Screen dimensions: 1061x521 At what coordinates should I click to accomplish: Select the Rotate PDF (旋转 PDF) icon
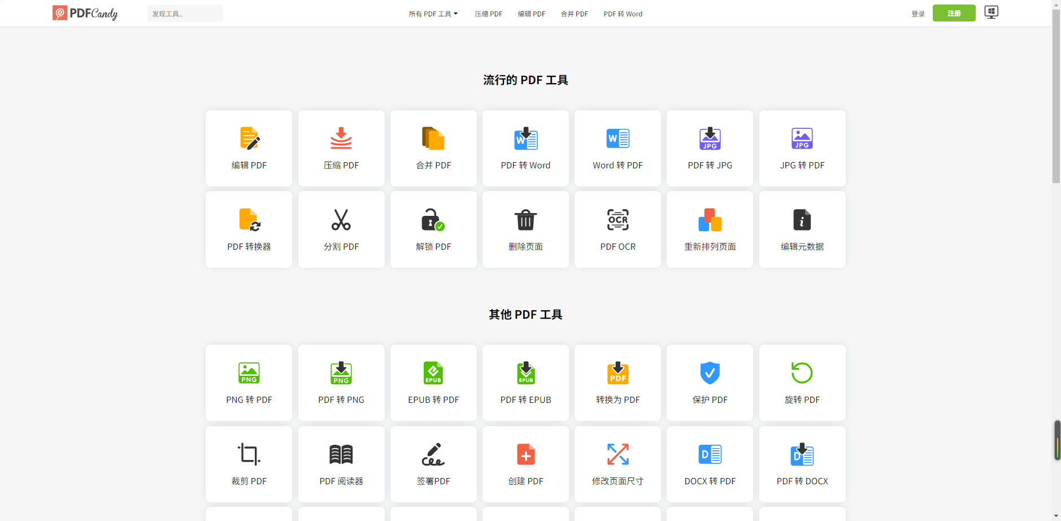click(x=802, y=373)
